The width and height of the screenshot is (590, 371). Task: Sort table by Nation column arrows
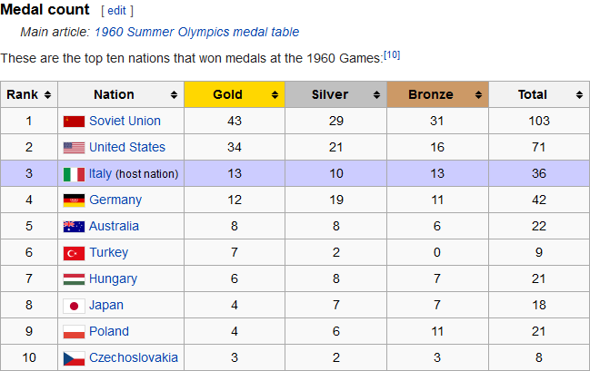(x=174, y=94)
